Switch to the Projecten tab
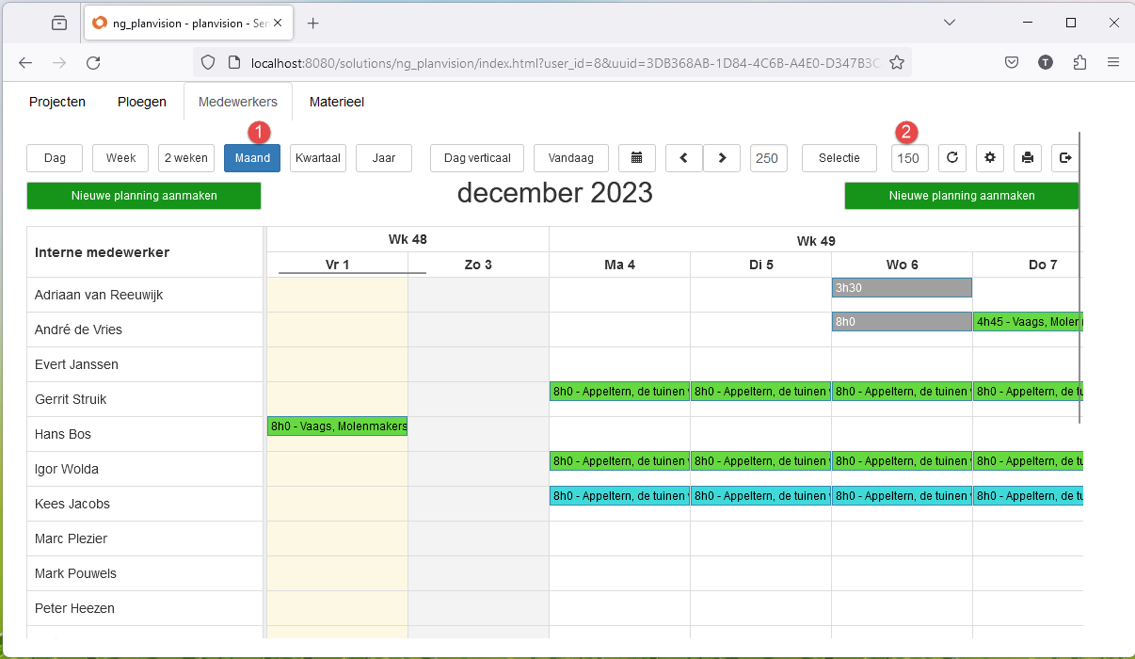 pyautogui.click(x=57, y=102)
